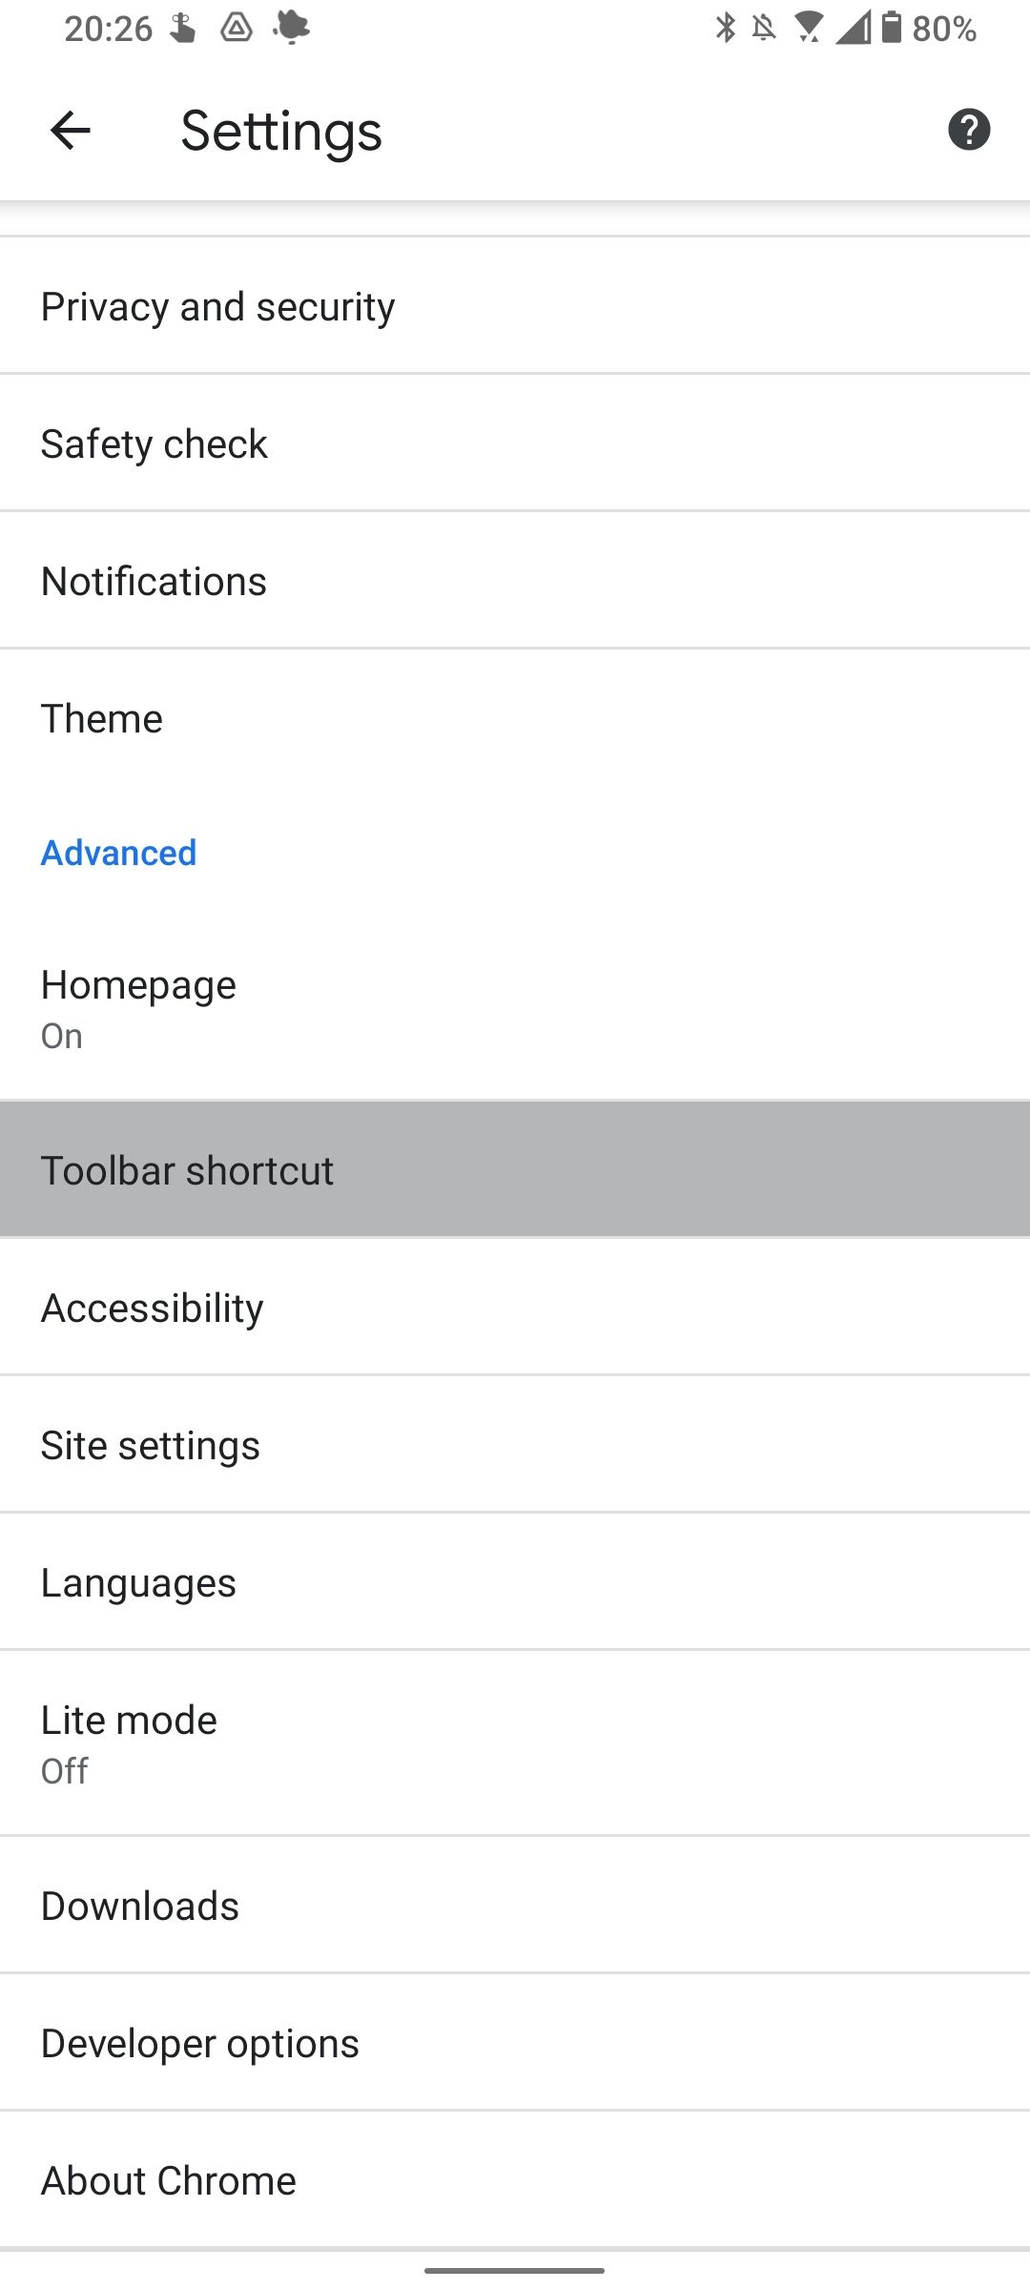Tap the triangle app notification icon

click(x=237, y=28)
